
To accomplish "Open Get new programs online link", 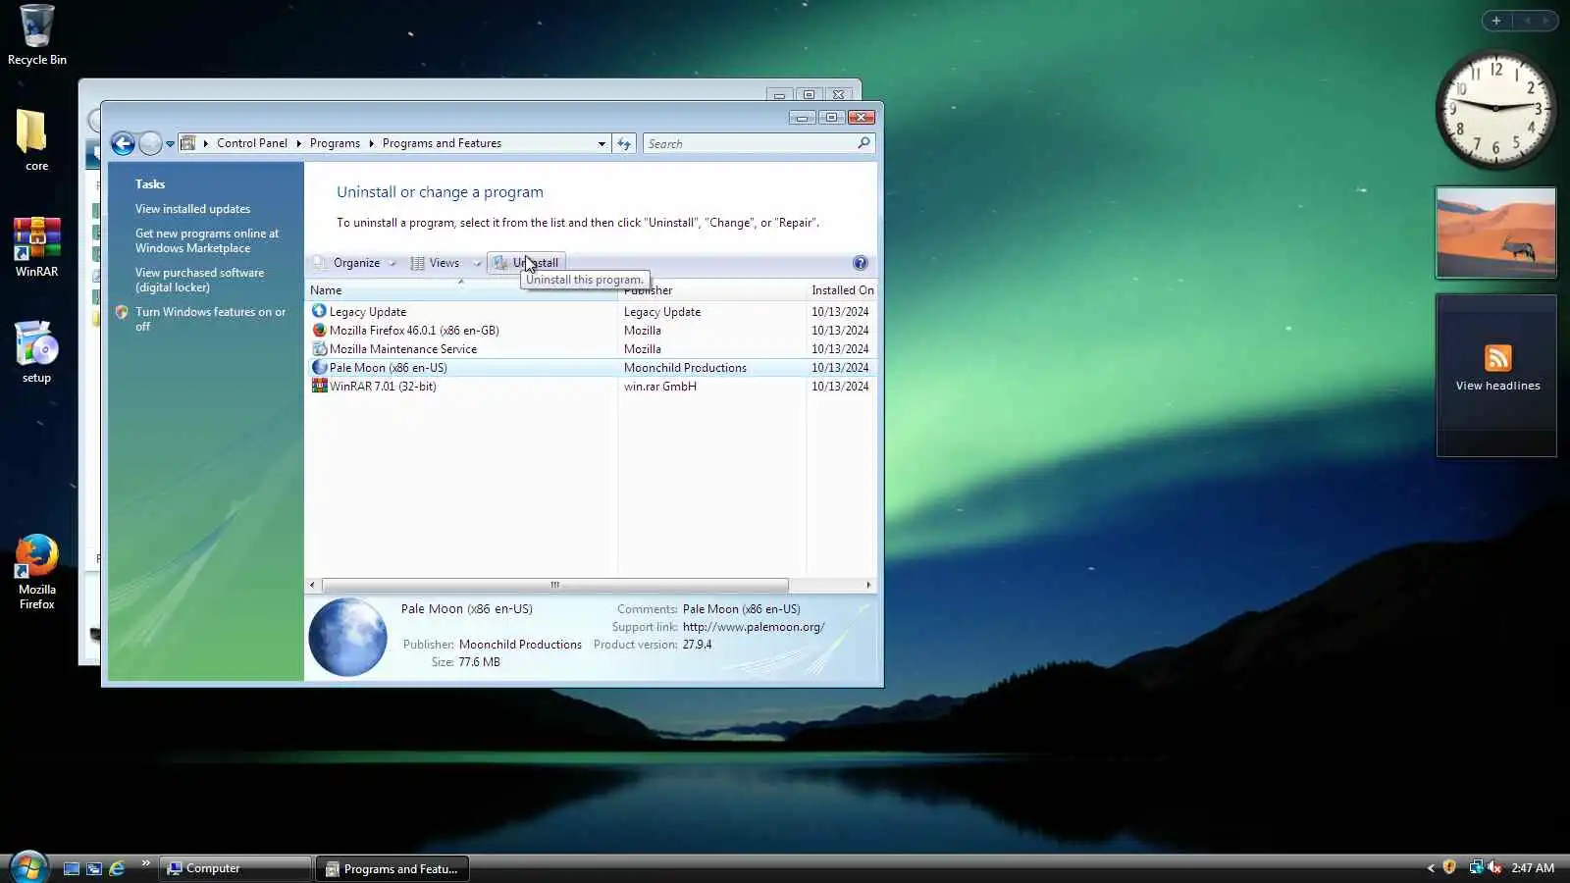I will (207, 240).
